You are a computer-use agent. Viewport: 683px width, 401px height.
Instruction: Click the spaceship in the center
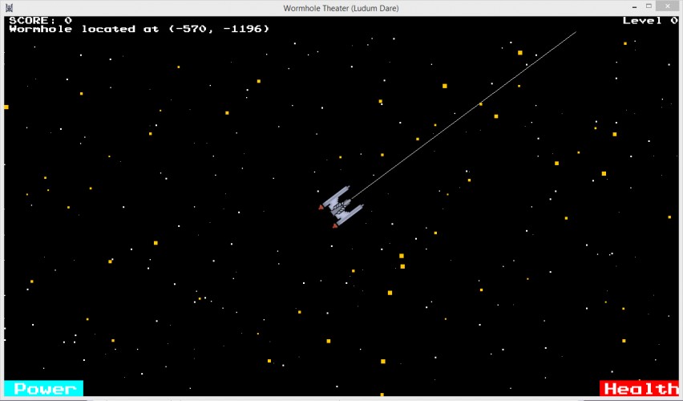click(341, 207)
